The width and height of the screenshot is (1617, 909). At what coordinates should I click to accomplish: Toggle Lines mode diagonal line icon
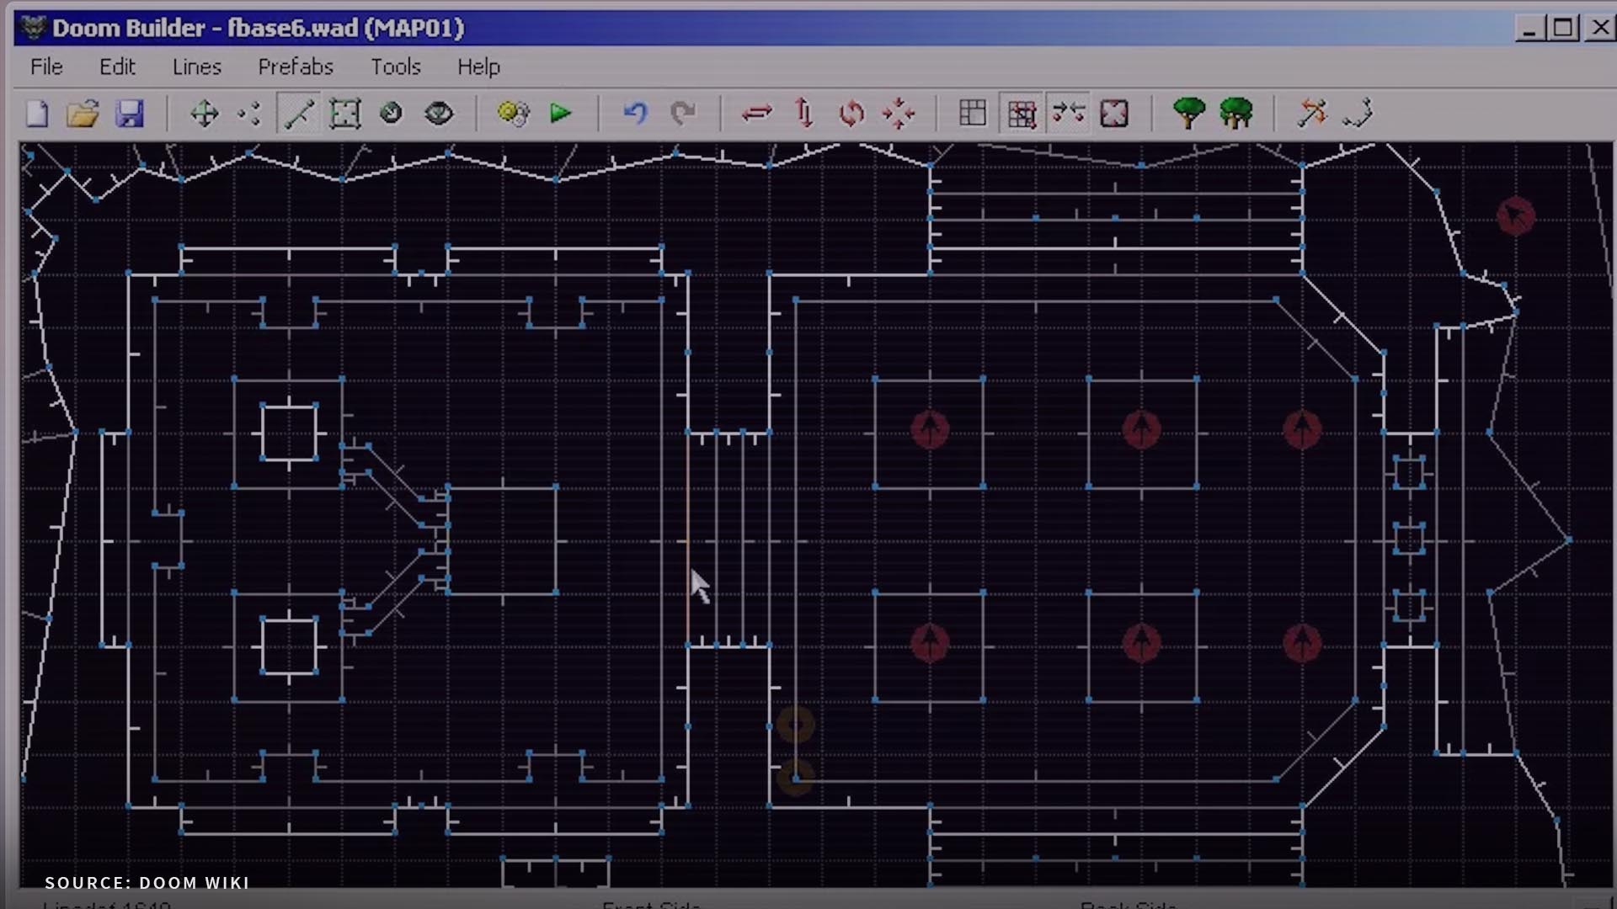pos(299,114)
